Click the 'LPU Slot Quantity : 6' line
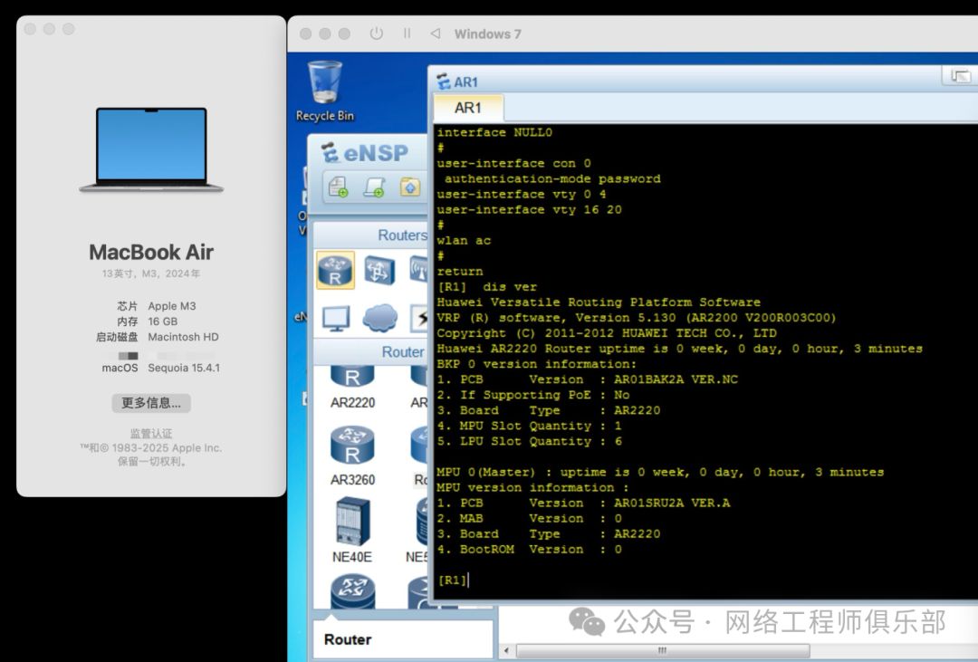 (x=529, y=442)
